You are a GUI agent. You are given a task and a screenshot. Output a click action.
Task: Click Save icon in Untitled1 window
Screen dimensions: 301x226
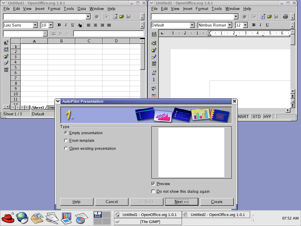(x=129, y=16)
